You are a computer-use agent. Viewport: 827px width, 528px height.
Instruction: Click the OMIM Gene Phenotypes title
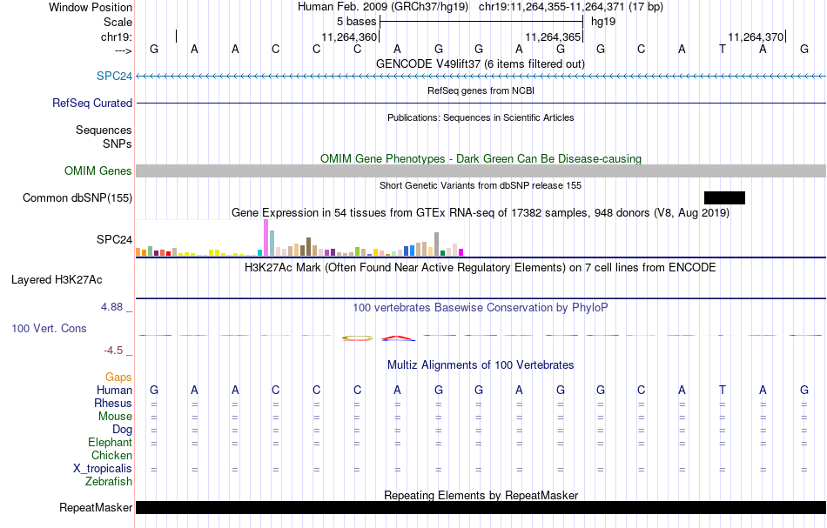481,158
